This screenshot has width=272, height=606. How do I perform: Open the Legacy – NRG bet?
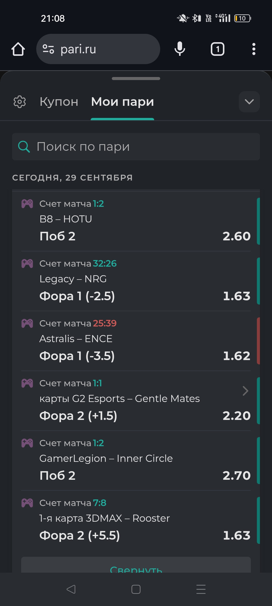(136, 281)
